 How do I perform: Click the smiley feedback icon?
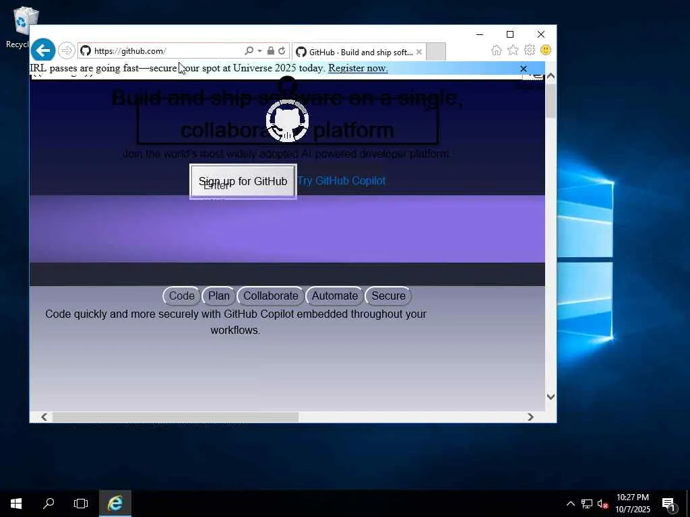pyautogui.click(x=546, y=50)
